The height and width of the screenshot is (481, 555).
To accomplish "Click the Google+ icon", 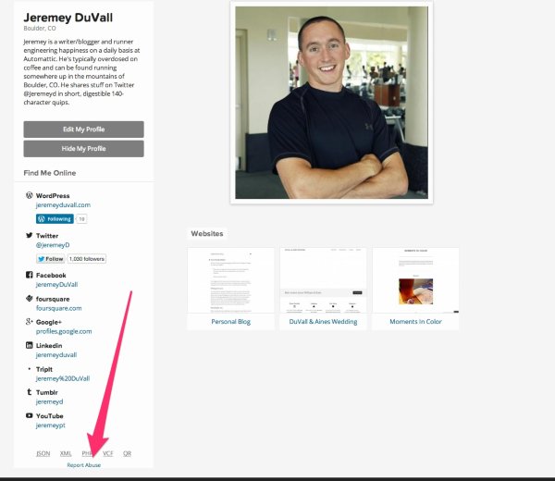I will tap(30, 322).
